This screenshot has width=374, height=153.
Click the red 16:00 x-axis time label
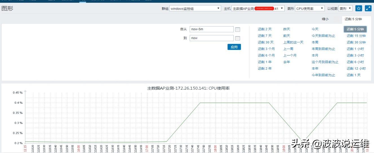[x=79, y=149]
